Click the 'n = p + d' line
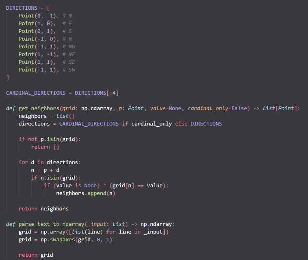Viewport: 308px width, 260px height. point(45,170)
